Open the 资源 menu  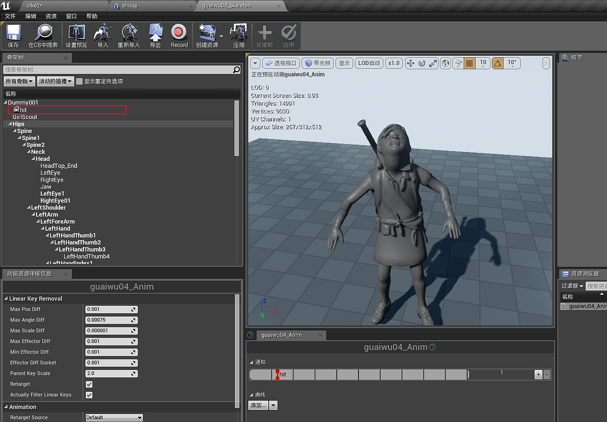tap(51, 16)
